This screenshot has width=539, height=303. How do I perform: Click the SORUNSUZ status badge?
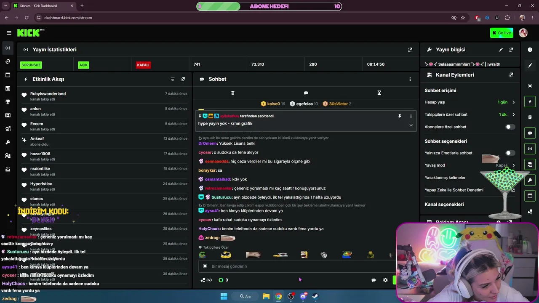[31, 65]
